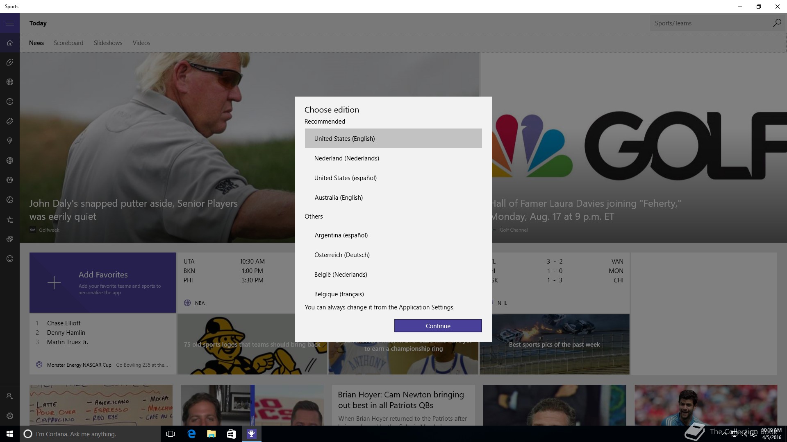Screen dimensions: 787x442
Task: Open the soccer ball section icon
Action: pos(10,160)
